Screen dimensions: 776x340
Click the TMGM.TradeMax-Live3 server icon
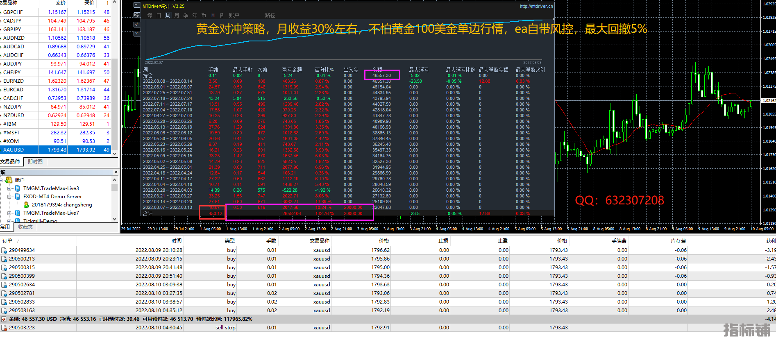(18, 188)
